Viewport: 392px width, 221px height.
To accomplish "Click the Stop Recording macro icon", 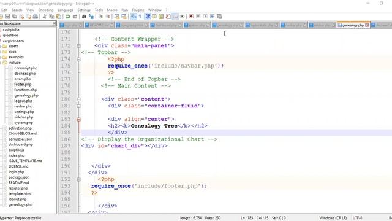I will click(x=198, y=17).
